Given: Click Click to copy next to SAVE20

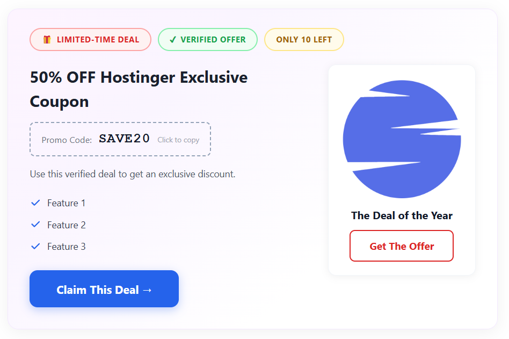Looking at the screenshot, I should point(178,140).
